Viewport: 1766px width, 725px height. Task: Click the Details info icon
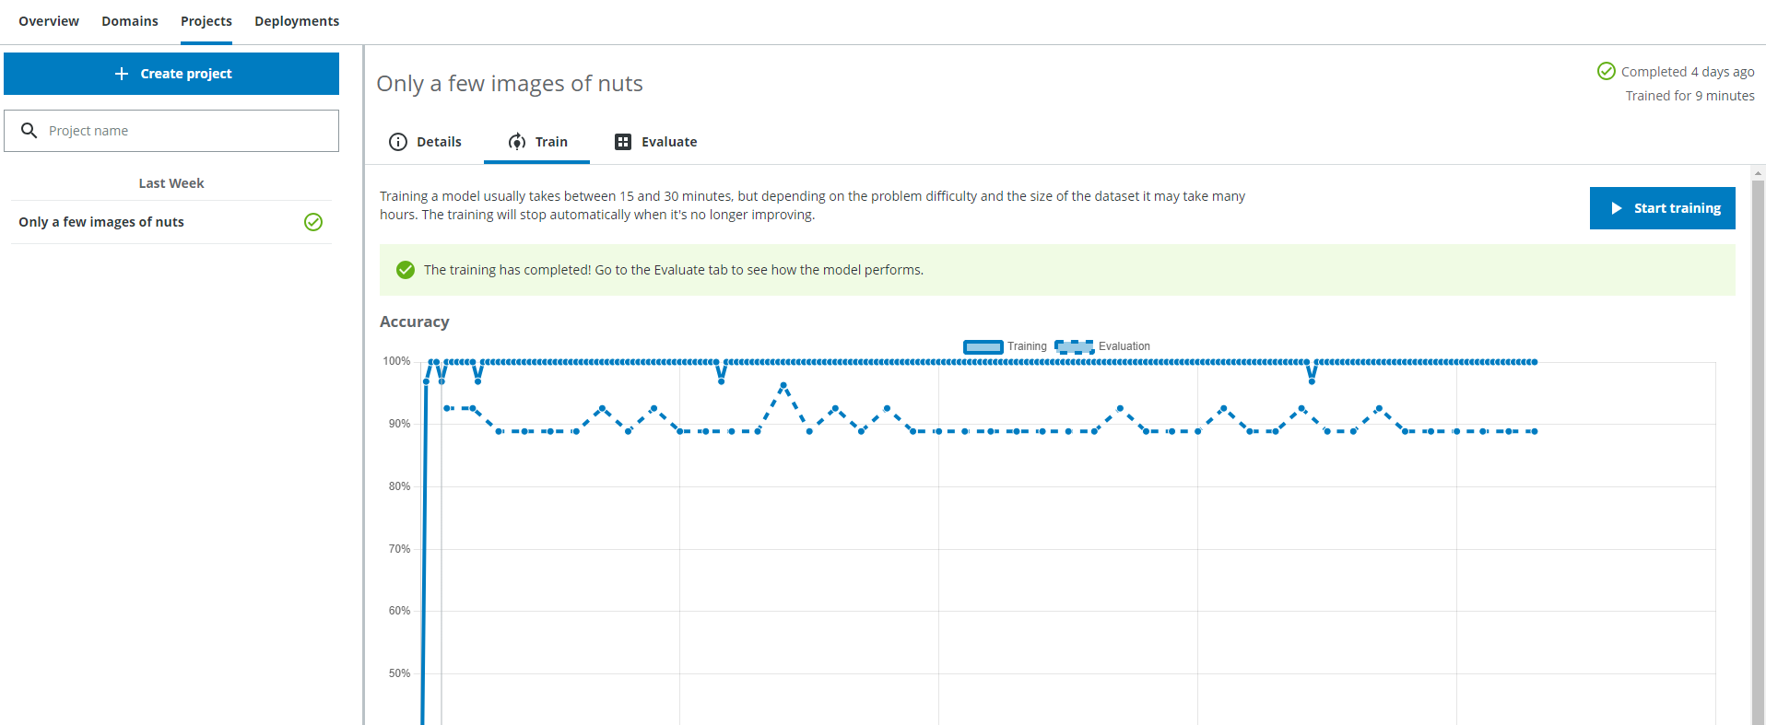tap(398, 142)
